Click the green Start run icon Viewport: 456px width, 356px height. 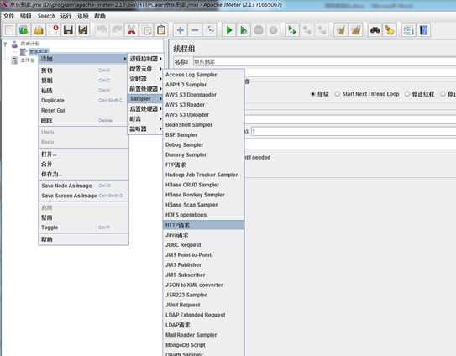[229, 30]
